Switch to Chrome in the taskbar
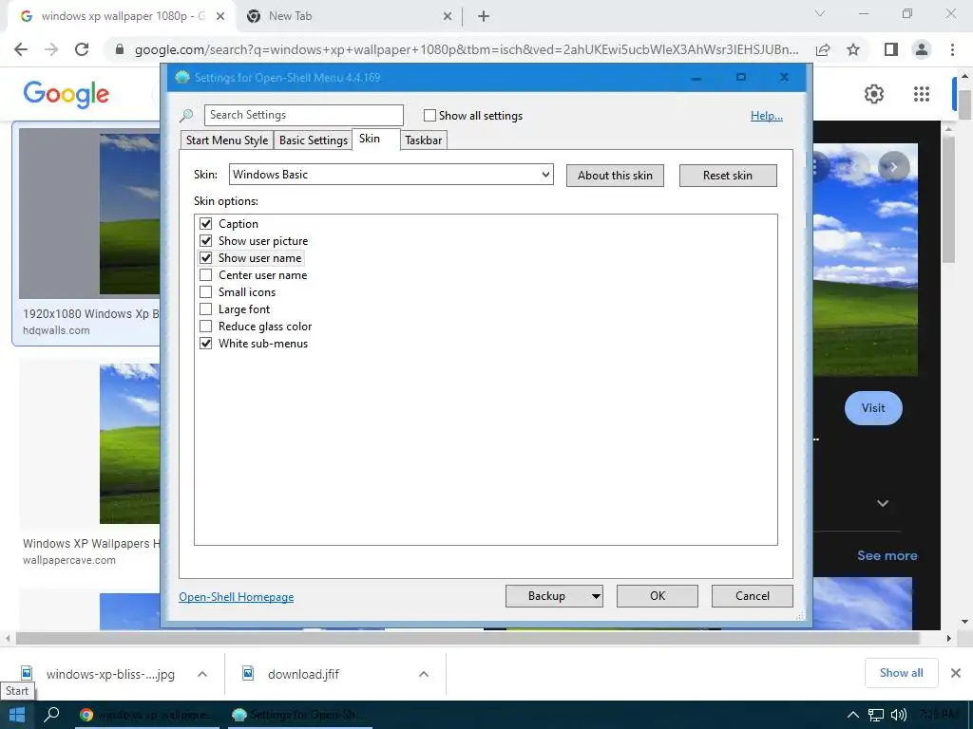Viewport: 973px width, 729px height. click(x=146, y=715)
